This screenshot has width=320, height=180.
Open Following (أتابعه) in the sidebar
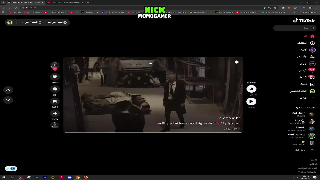click(308, 50)
